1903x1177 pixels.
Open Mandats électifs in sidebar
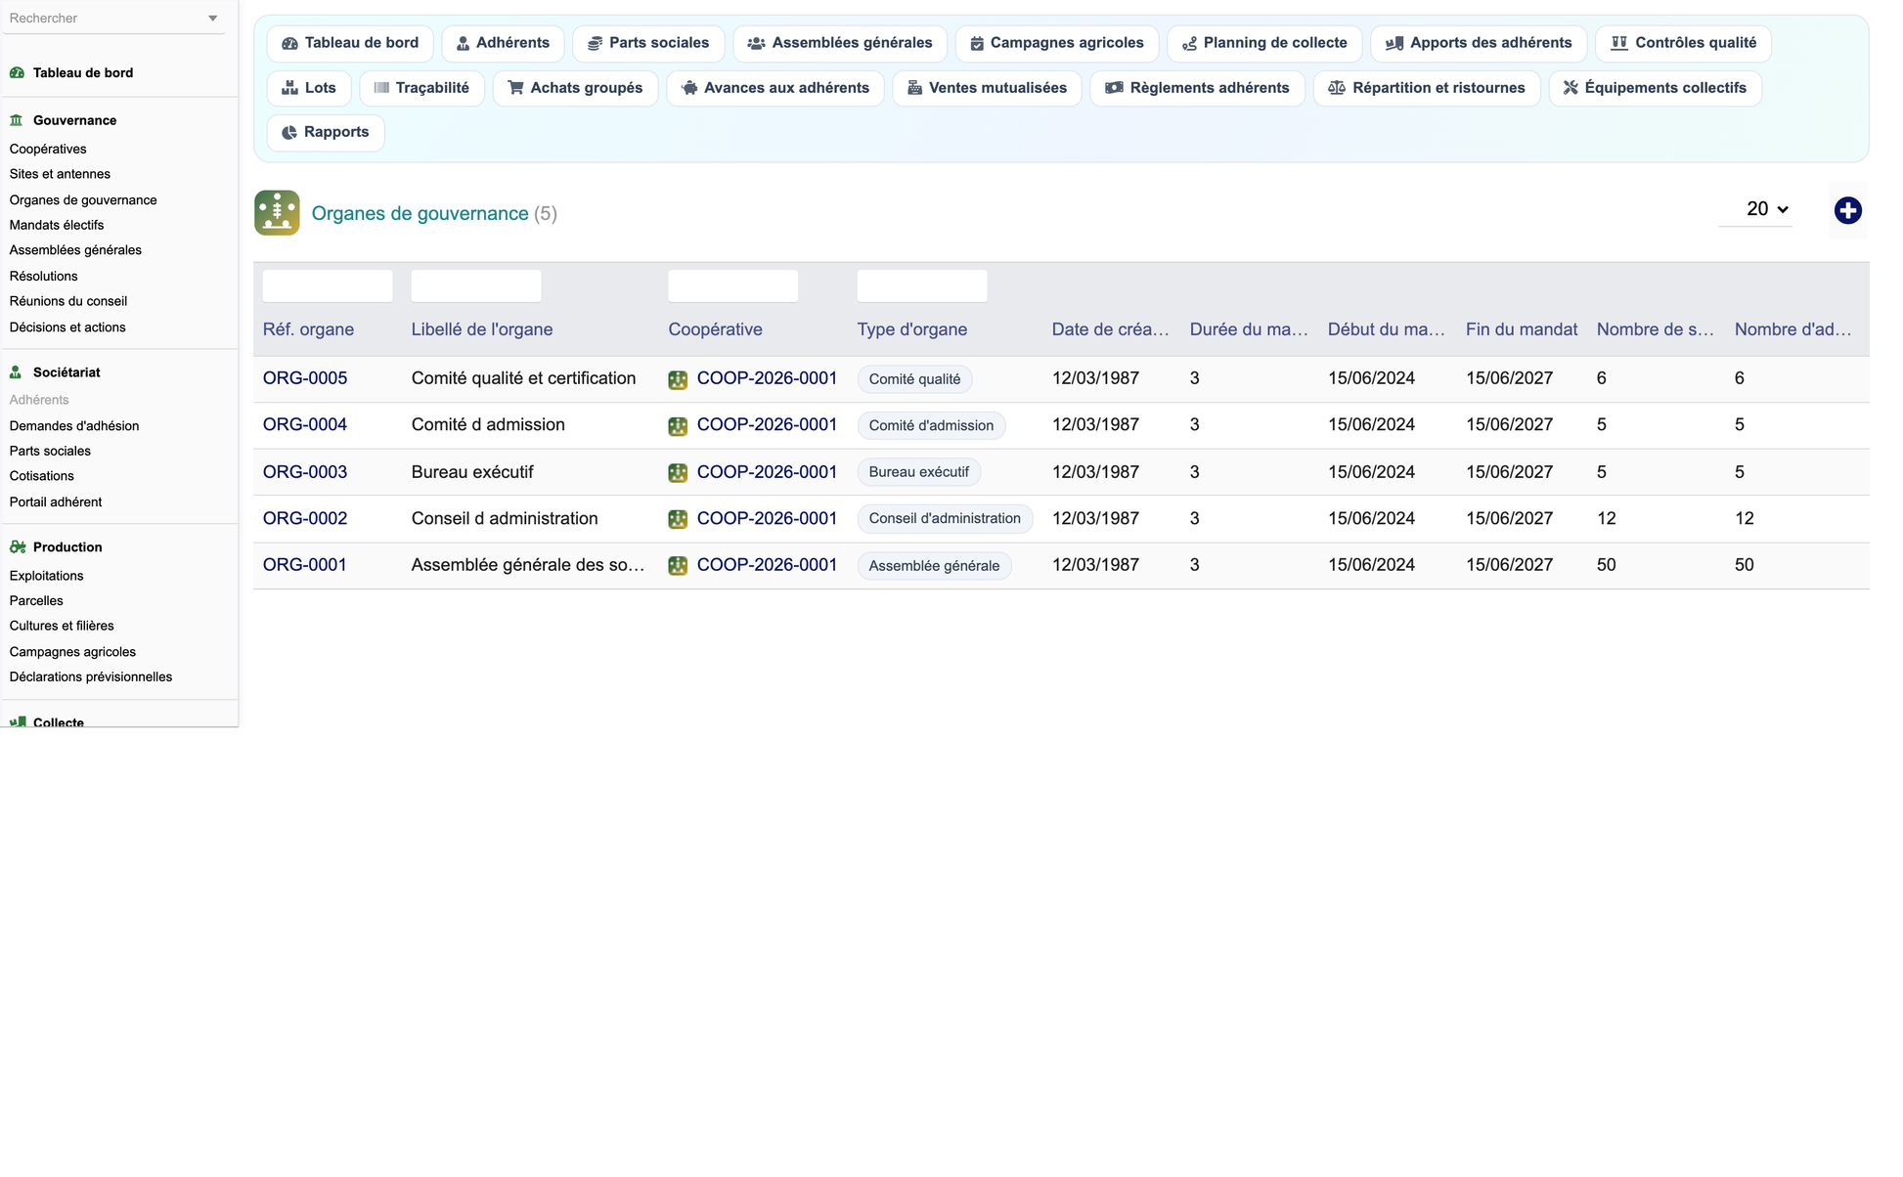57,225
